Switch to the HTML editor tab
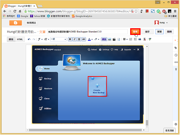The width and height of the screenshot is (180, 135). point(20,39)
